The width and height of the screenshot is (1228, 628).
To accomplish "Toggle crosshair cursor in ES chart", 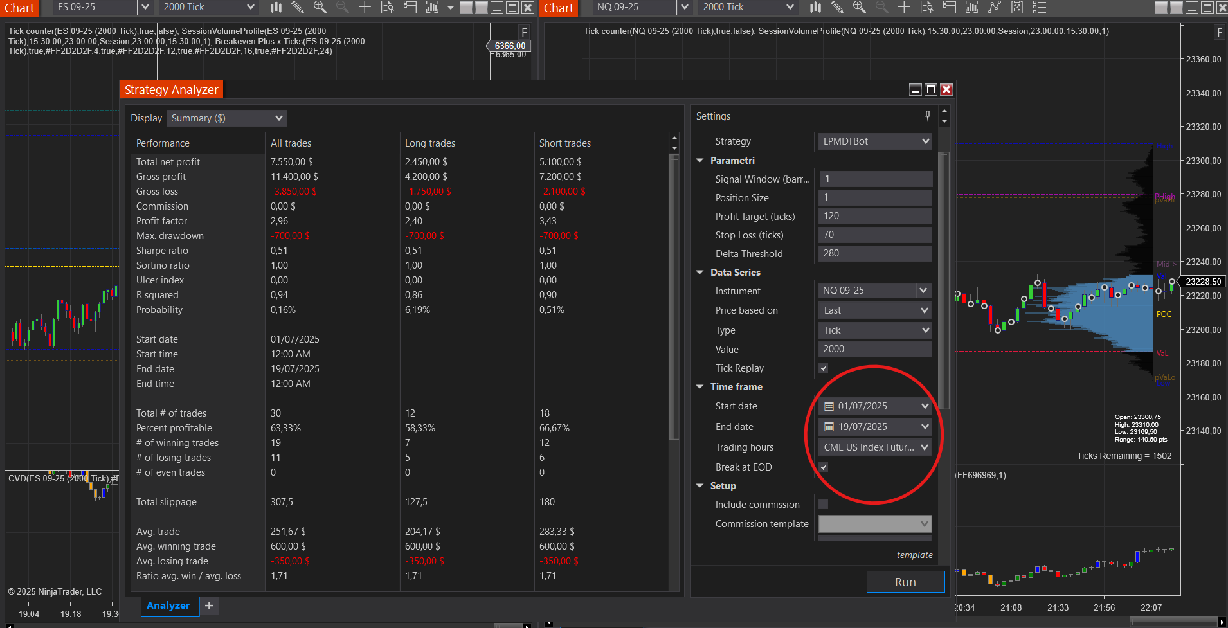I will coord(365,7).
